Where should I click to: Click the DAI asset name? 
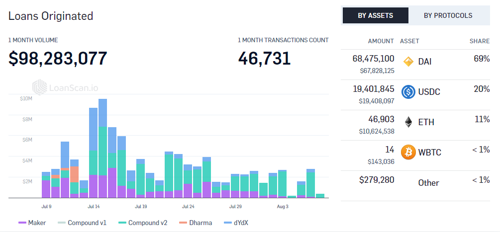[425, 62]
